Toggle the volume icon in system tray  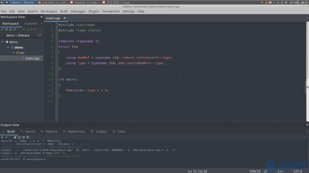pos(286,2)
